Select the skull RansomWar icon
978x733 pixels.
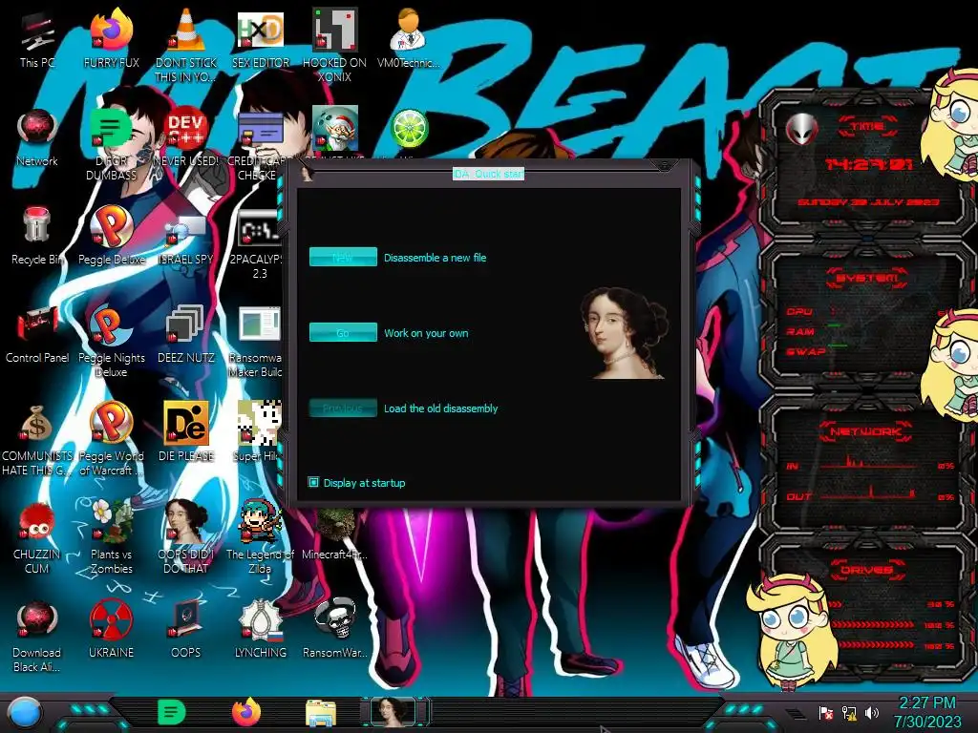point(334,628)
